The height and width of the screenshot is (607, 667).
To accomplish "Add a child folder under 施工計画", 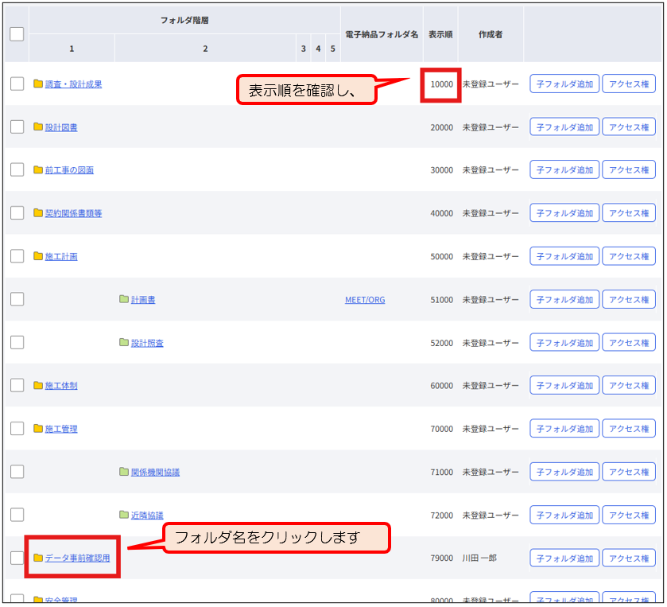I will 564,256.
